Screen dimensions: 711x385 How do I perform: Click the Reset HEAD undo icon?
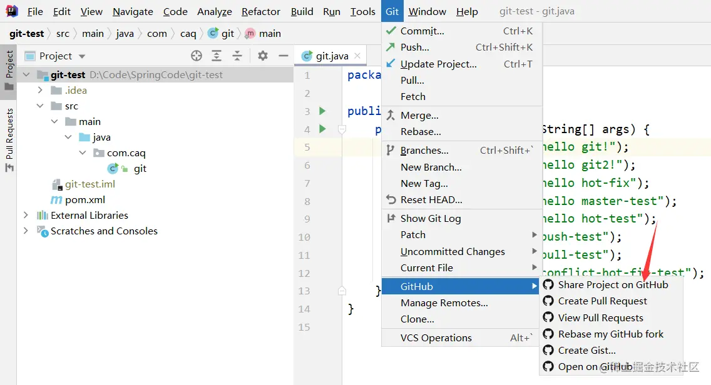[391, 199]
